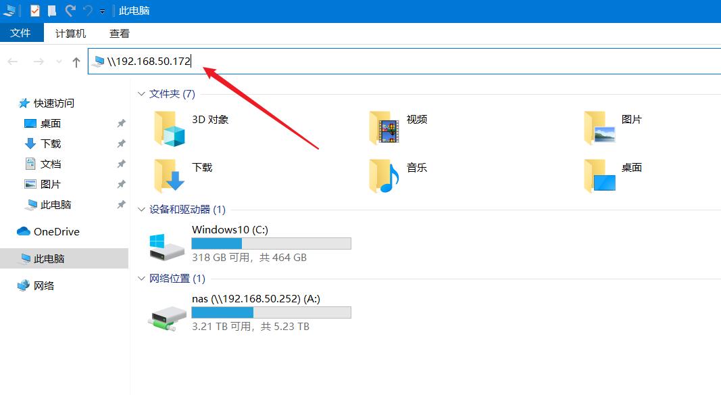721x395 pixels.
Task: Open the 文件 menu tab
Action: 21,33
